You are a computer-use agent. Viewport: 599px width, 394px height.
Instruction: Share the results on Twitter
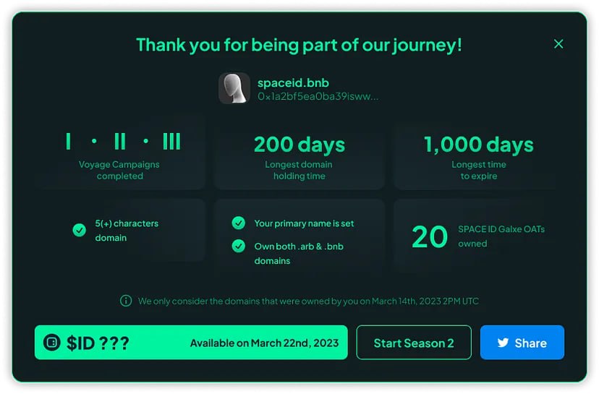tap(522, 343)
